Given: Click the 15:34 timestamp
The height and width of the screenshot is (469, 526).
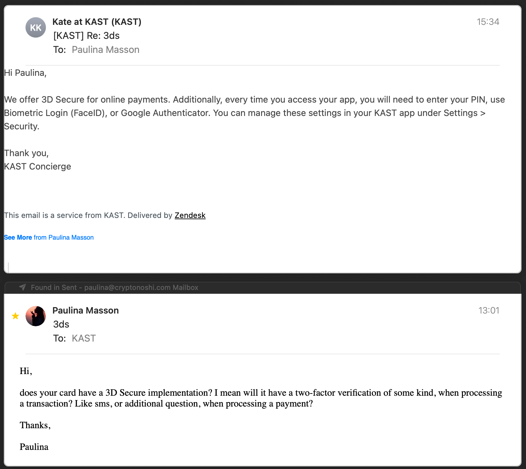Looking at the screenshot, I should click(x=488, y=22).
